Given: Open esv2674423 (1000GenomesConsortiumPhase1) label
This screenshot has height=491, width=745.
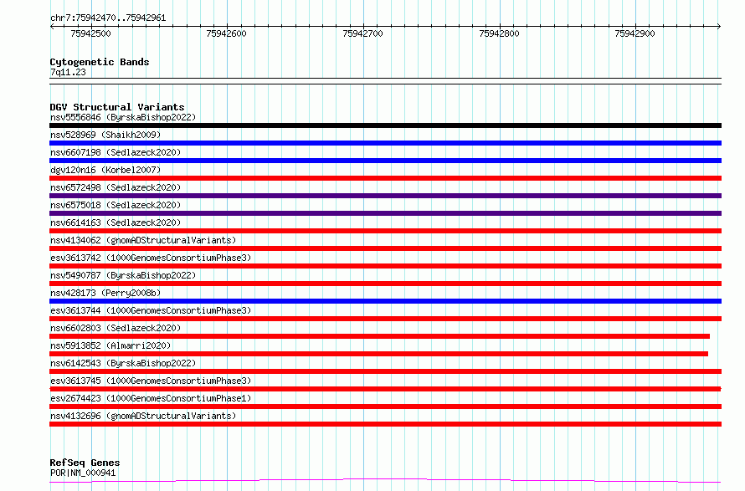Looking at the screenshot, I should tap(151, 398).
